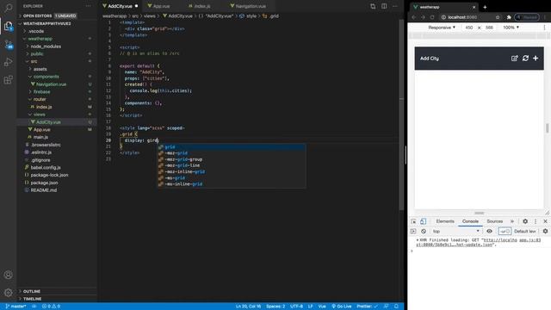Reload the localhost page

pyautogui.click(x=432, y=17)
